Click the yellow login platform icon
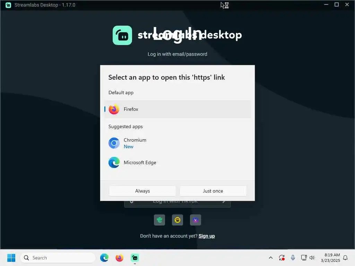The width and height of the screenshot is (355, 266). 177,220
